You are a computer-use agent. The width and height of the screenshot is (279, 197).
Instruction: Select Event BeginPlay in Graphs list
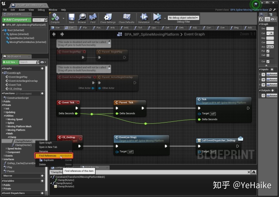(18, 77)
